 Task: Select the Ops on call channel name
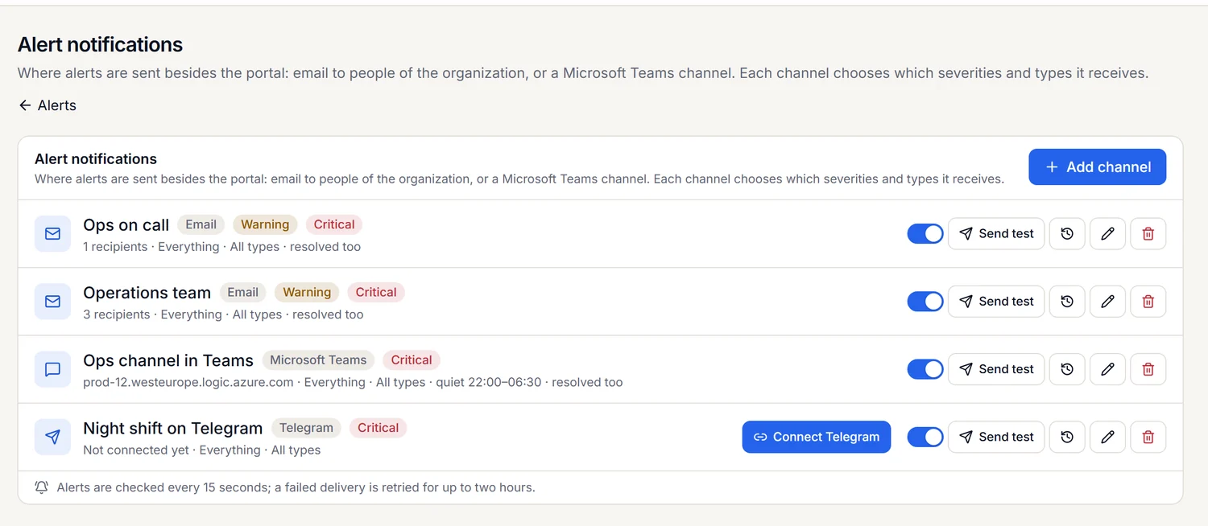pos(126,225)
